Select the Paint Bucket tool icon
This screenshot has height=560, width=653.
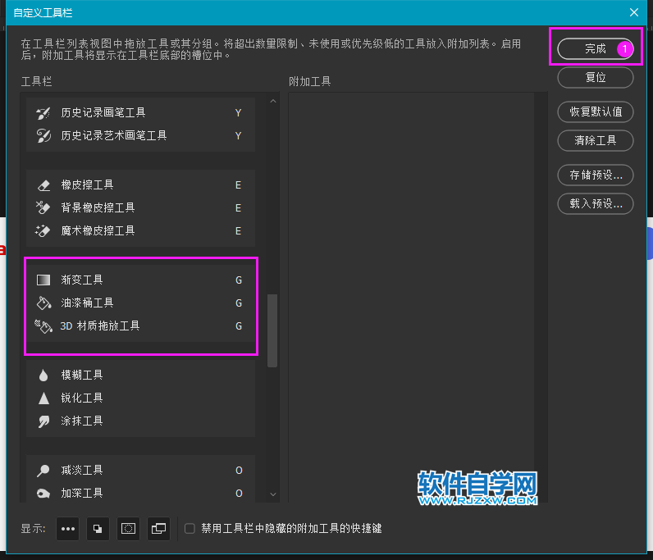pos(43,303)
